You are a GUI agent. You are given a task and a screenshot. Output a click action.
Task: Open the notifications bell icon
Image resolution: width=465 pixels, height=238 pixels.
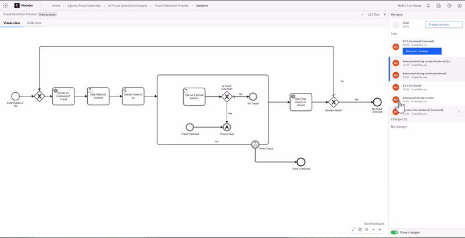(x=428, y=6)
